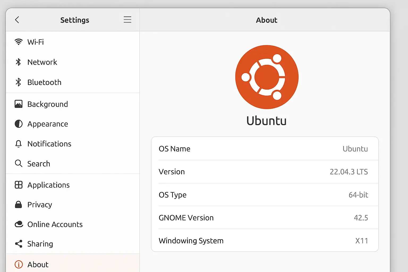408x272 pixels.
Task: Navigate back using the back arrow
Action: 17,20
